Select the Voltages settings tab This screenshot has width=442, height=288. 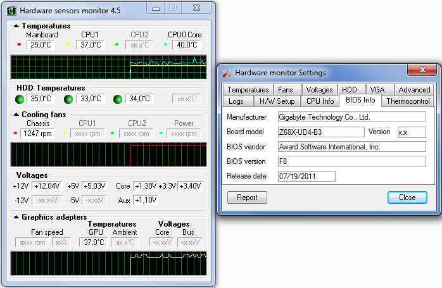pos(319,90)
